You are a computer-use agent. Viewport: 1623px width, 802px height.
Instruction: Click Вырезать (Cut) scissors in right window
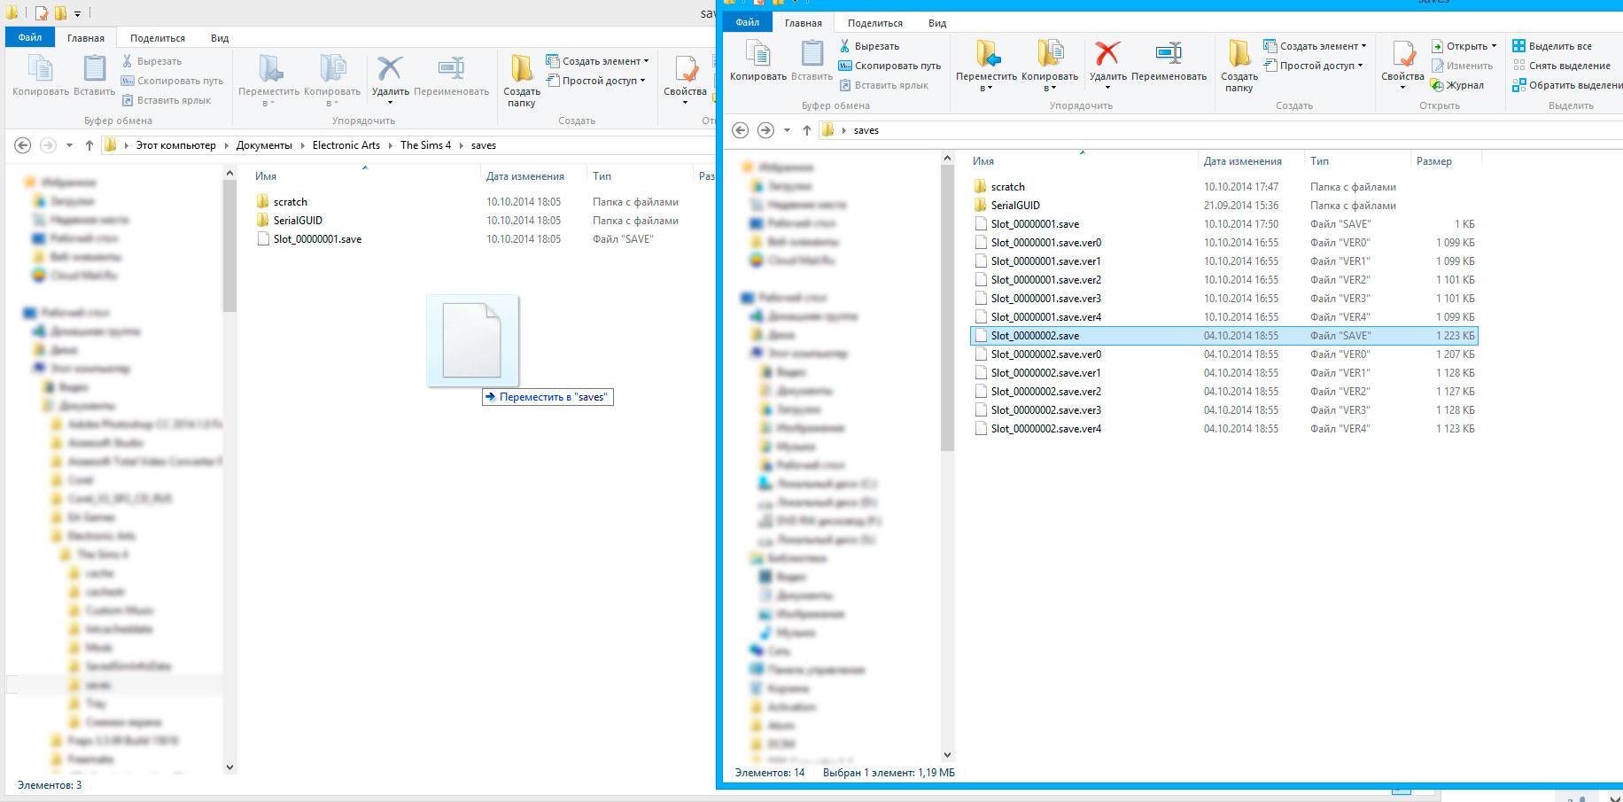tap(868, 46)
